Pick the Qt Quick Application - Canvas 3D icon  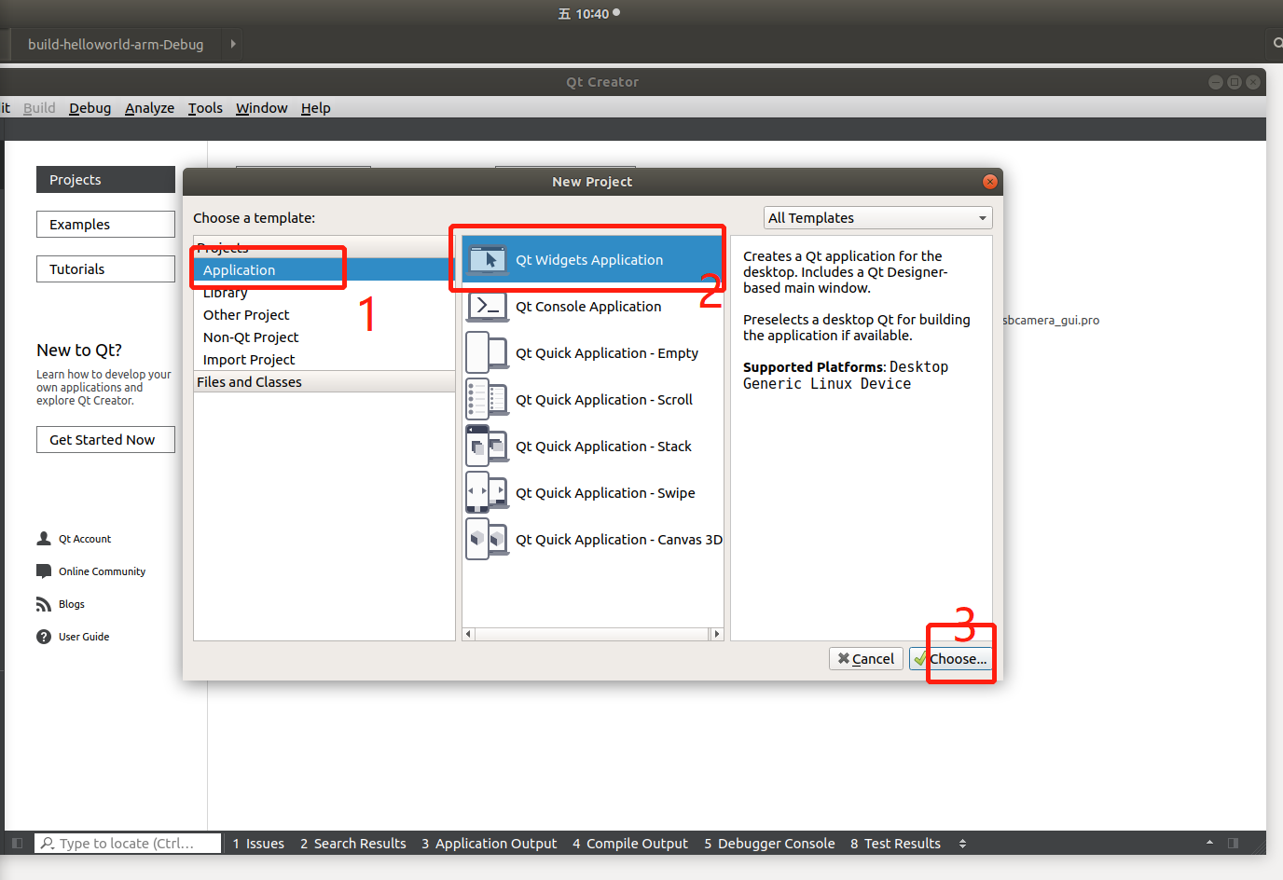(x=488, y=540)
